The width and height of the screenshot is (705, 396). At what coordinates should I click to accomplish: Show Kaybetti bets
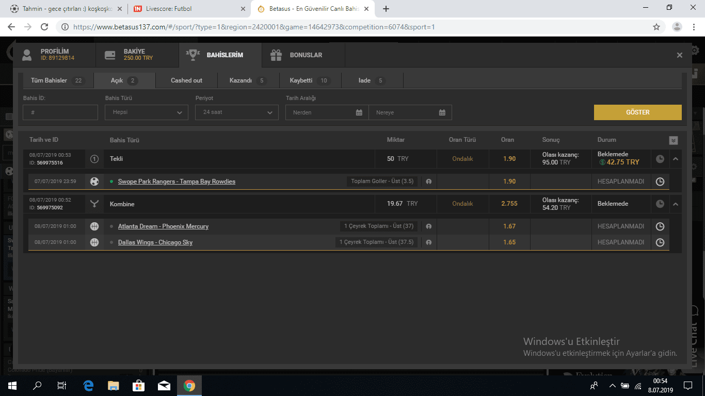point(310,80)
